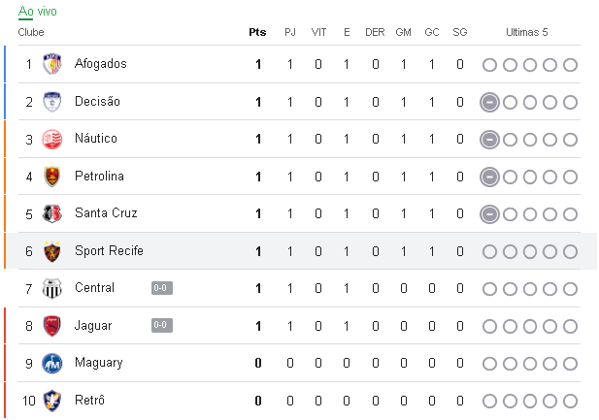This screenshot has height=420, width=599.
Task: Click Petrolina's draw result indicator
Action: [489, 177]
